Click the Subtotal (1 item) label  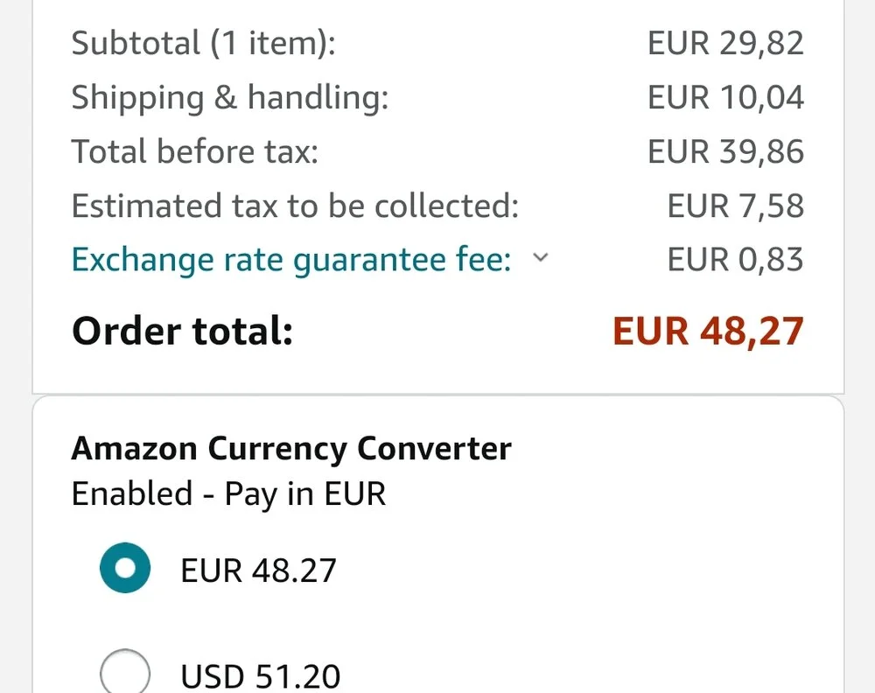[203, 43]
